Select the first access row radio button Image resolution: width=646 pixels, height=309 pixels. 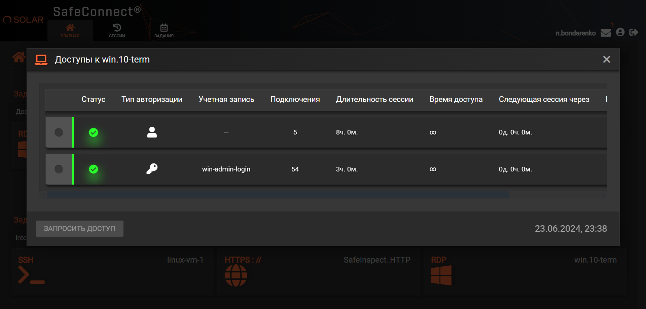[59, 132]
